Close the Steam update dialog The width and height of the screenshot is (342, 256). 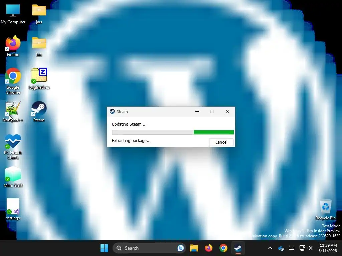[x=227, y=111]
